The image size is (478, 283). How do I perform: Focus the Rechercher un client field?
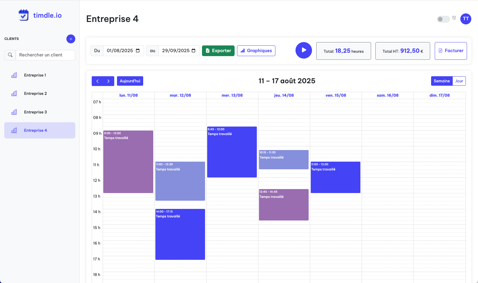click(x=45, y=55)
